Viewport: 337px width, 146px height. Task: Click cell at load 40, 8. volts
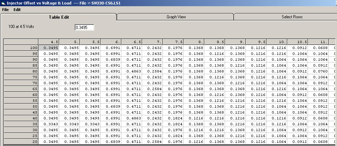[194, 118]
